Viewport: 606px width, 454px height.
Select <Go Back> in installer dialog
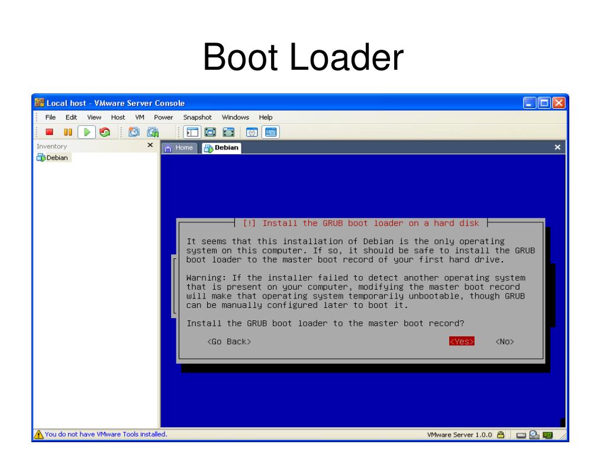229,341
